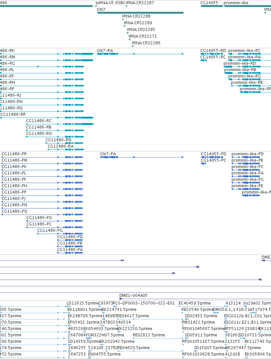Open the CG11486-PC protein label
The width and height of the screenshot is (271, 359).
click(x=39, y=224)
